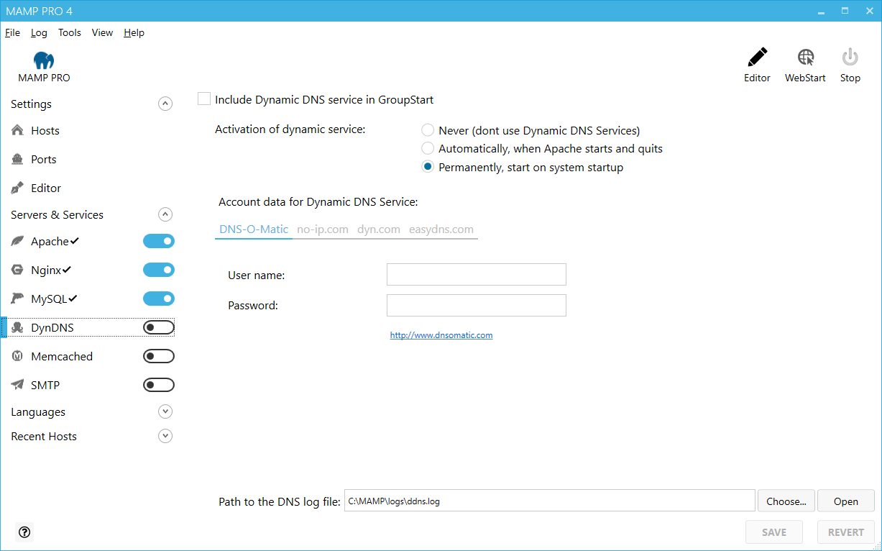The width and height of the screenshot is (882, 551).
Task: Switch to the no-ip.com tab
Action: (x=323, y=229)
